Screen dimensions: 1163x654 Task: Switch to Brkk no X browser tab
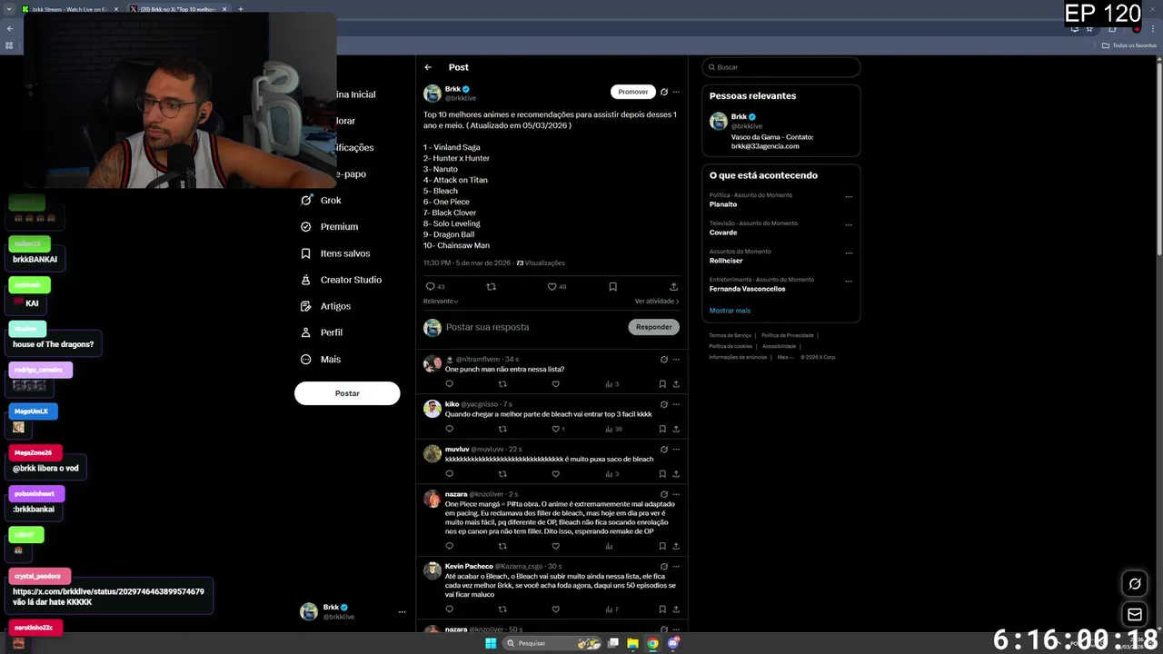pyautogui.click(x=177, y=9)
